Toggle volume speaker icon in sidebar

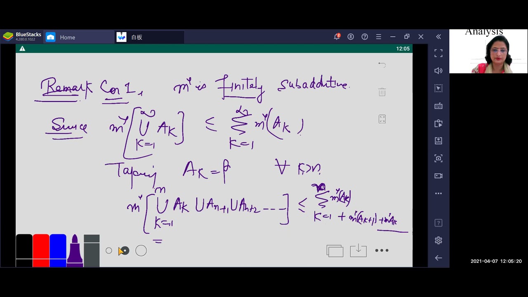point(438,71)
